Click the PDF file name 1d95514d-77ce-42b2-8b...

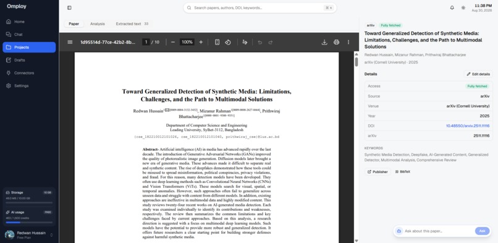click(108, 42)
